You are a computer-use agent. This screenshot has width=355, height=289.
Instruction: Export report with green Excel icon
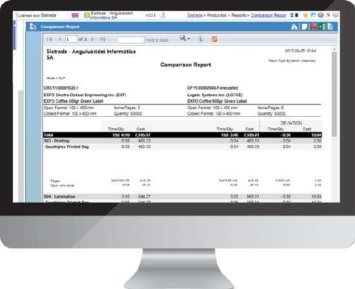[321, 26]
